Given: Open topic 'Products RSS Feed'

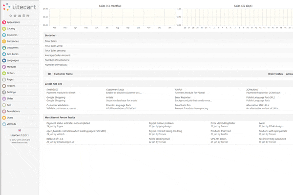Looking at the screenshot, I should pyautogui.click(x=221, y=131).
